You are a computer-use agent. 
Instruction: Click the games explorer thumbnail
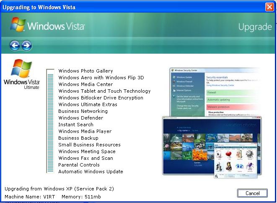[236, 160]
